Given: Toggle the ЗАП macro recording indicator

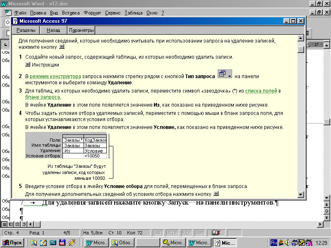Looking at the screenshot, I should [x=158, y=233].
